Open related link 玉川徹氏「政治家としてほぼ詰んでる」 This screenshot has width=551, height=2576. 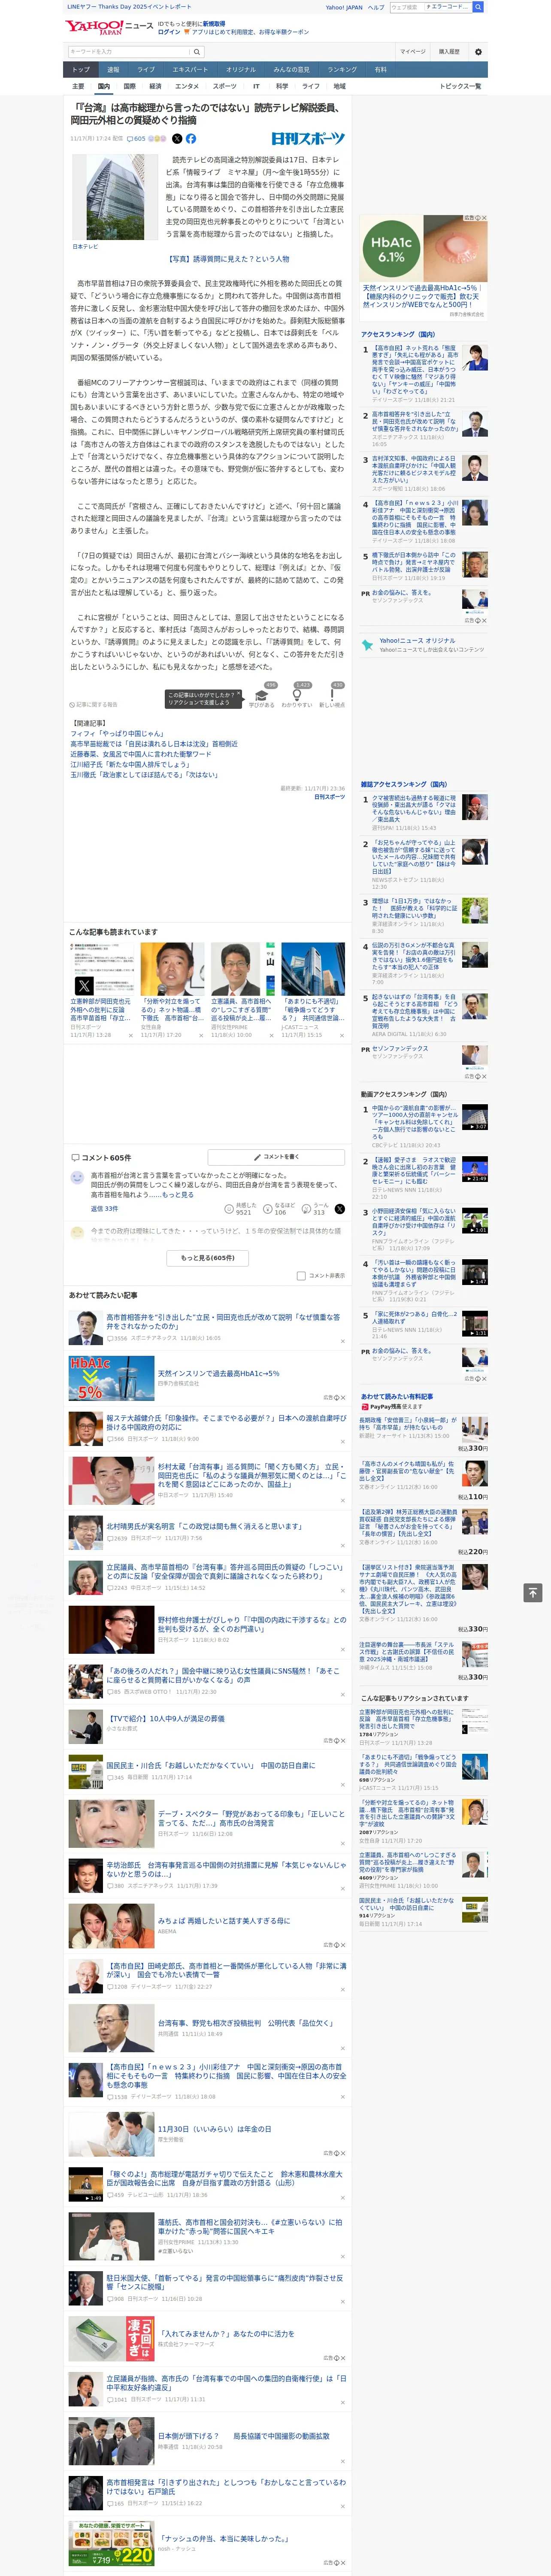tap(144, 775)
